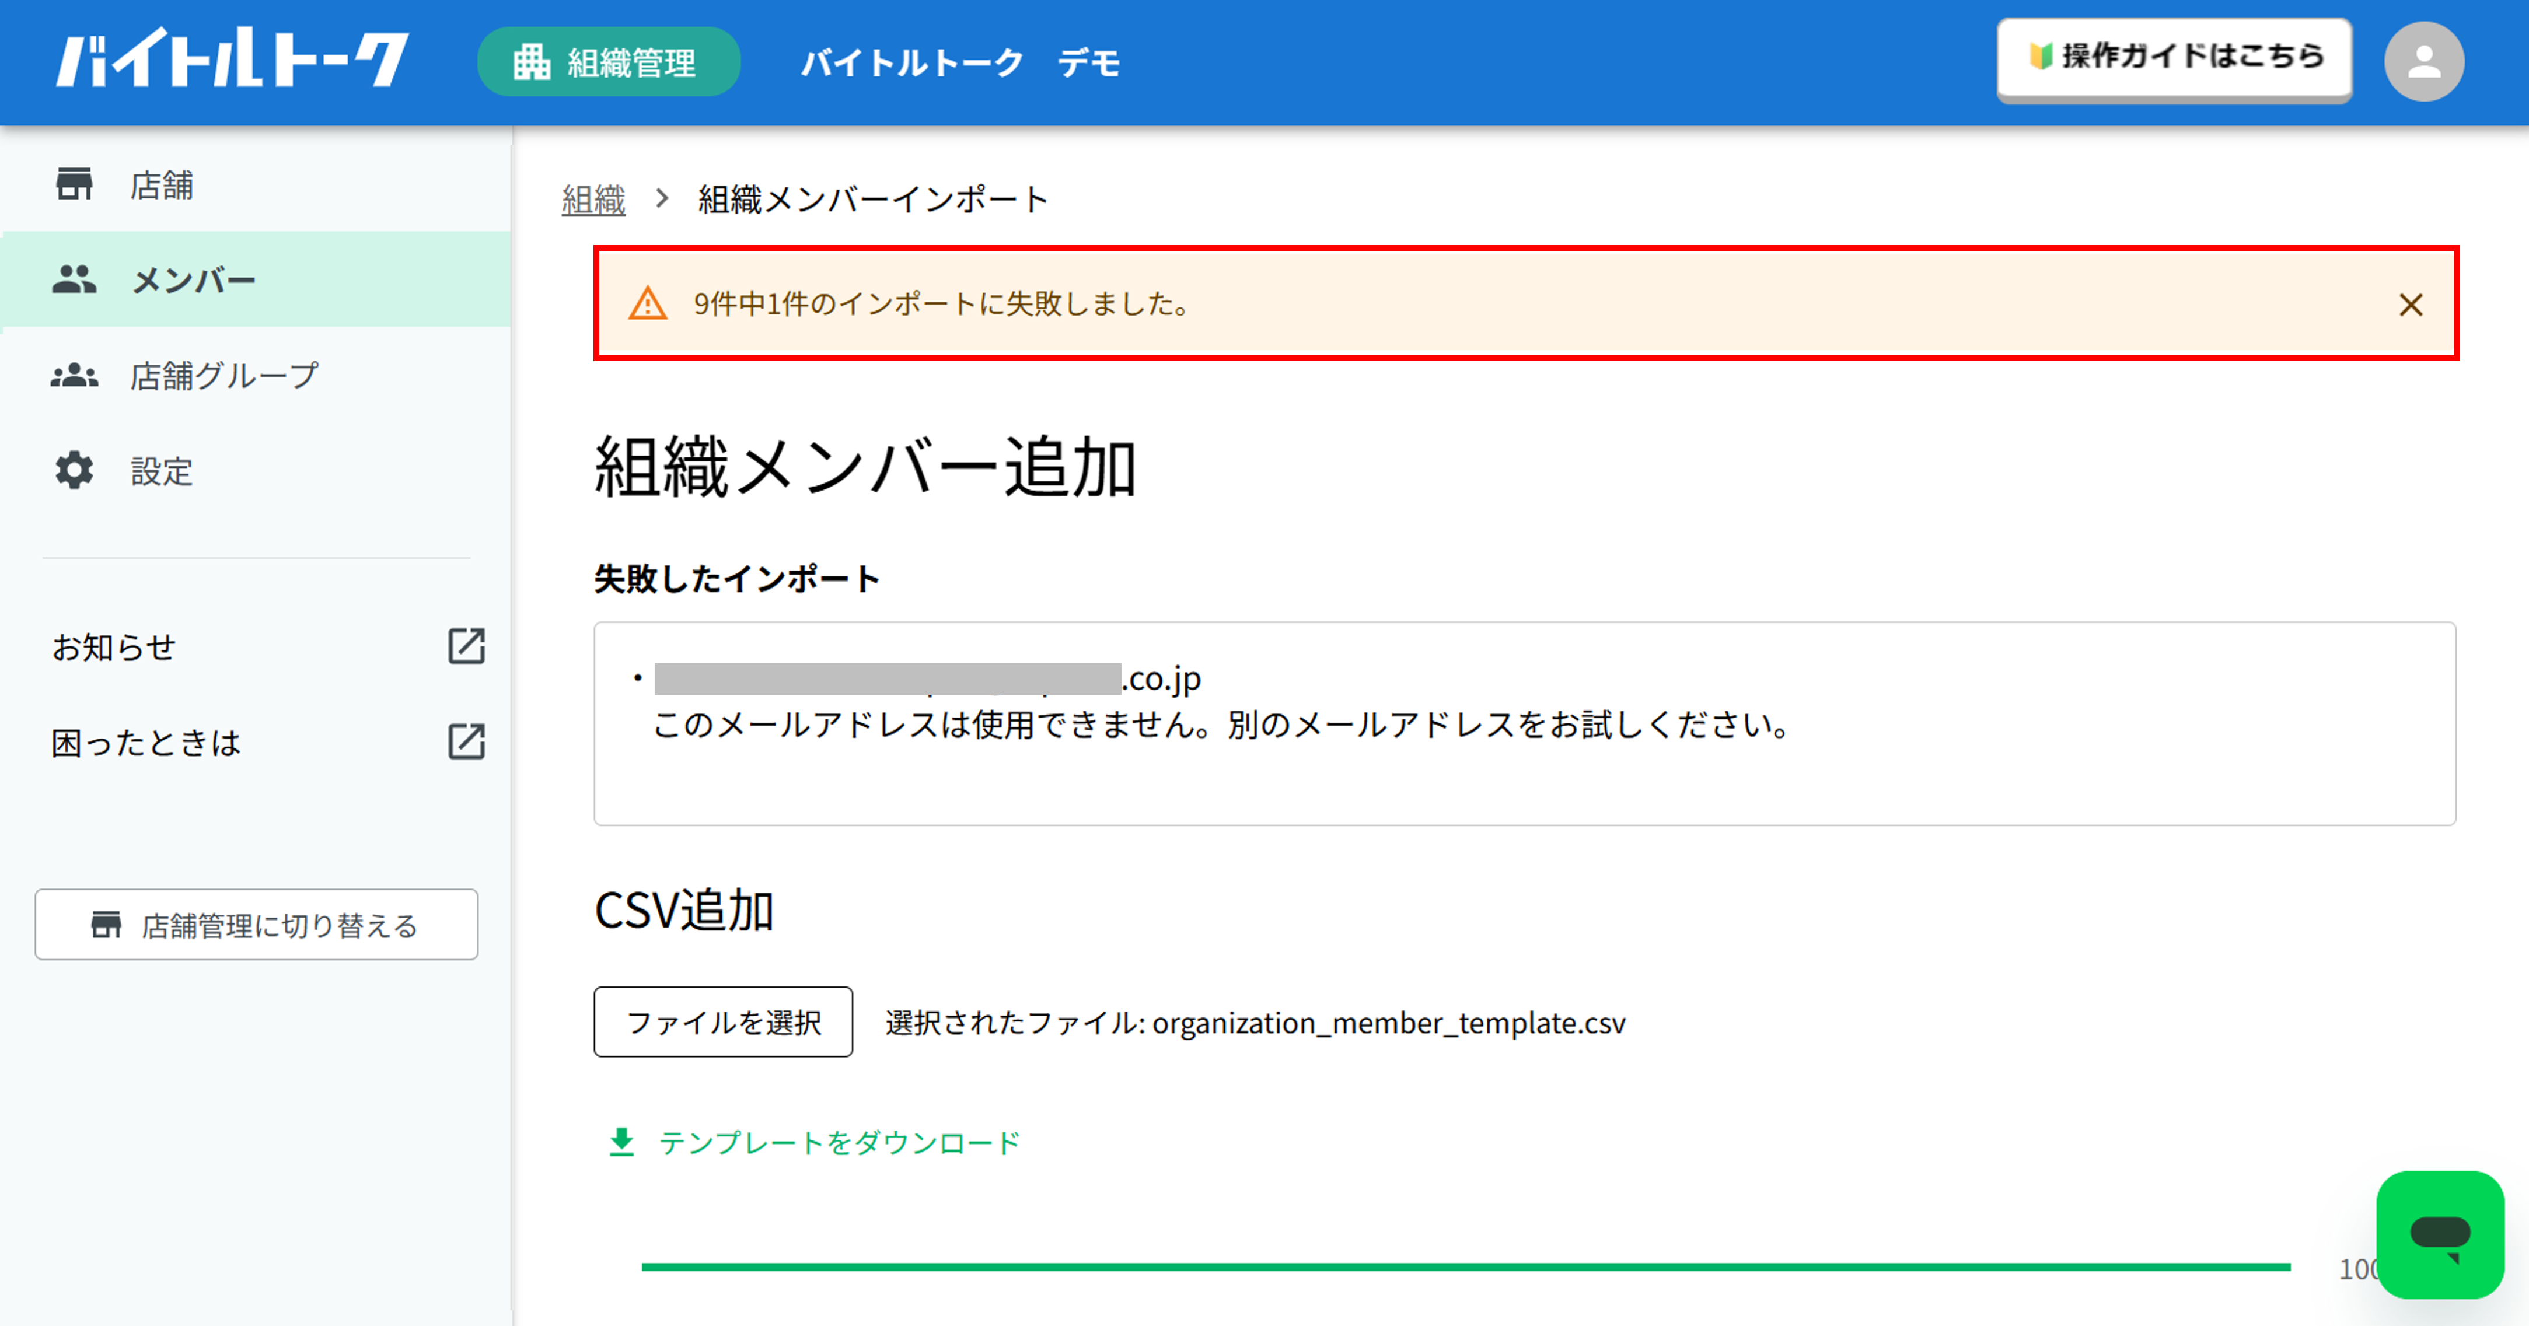The height and width of the screenshot is (1326, 2529).
Task: Click the バイトルトーク デモ organization name
Action: pos(960,63)
